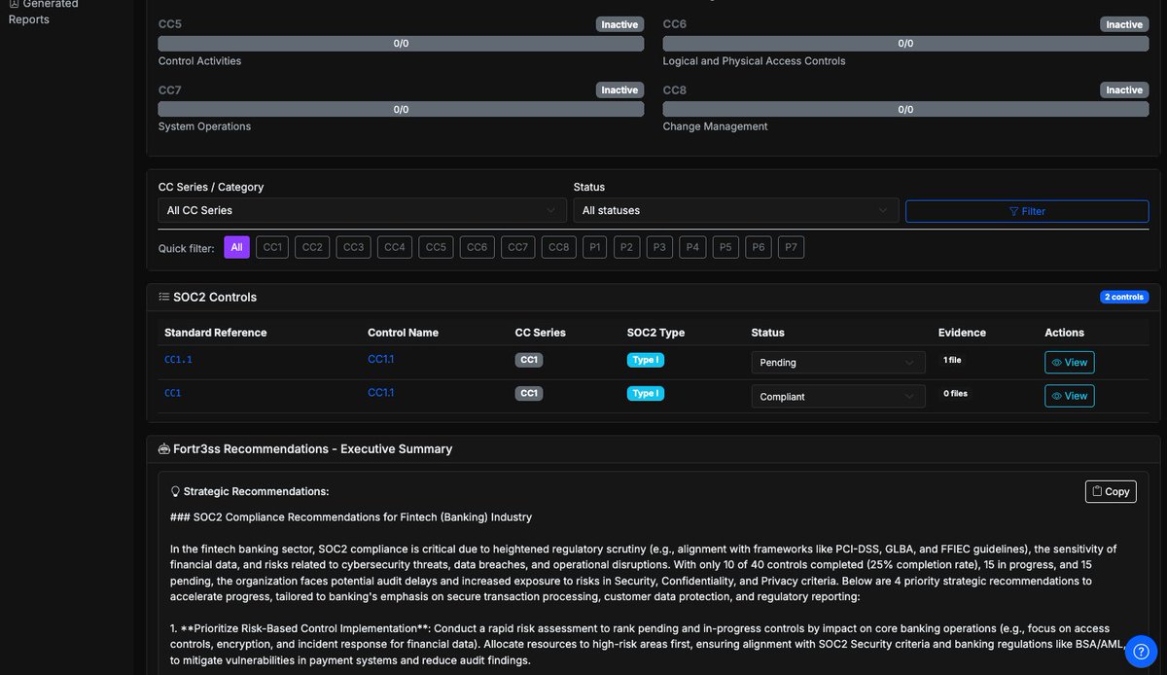Screen dimensions: 1167x675
Task: Change the Pending status dropdown
Action: (x=838, y=363)
